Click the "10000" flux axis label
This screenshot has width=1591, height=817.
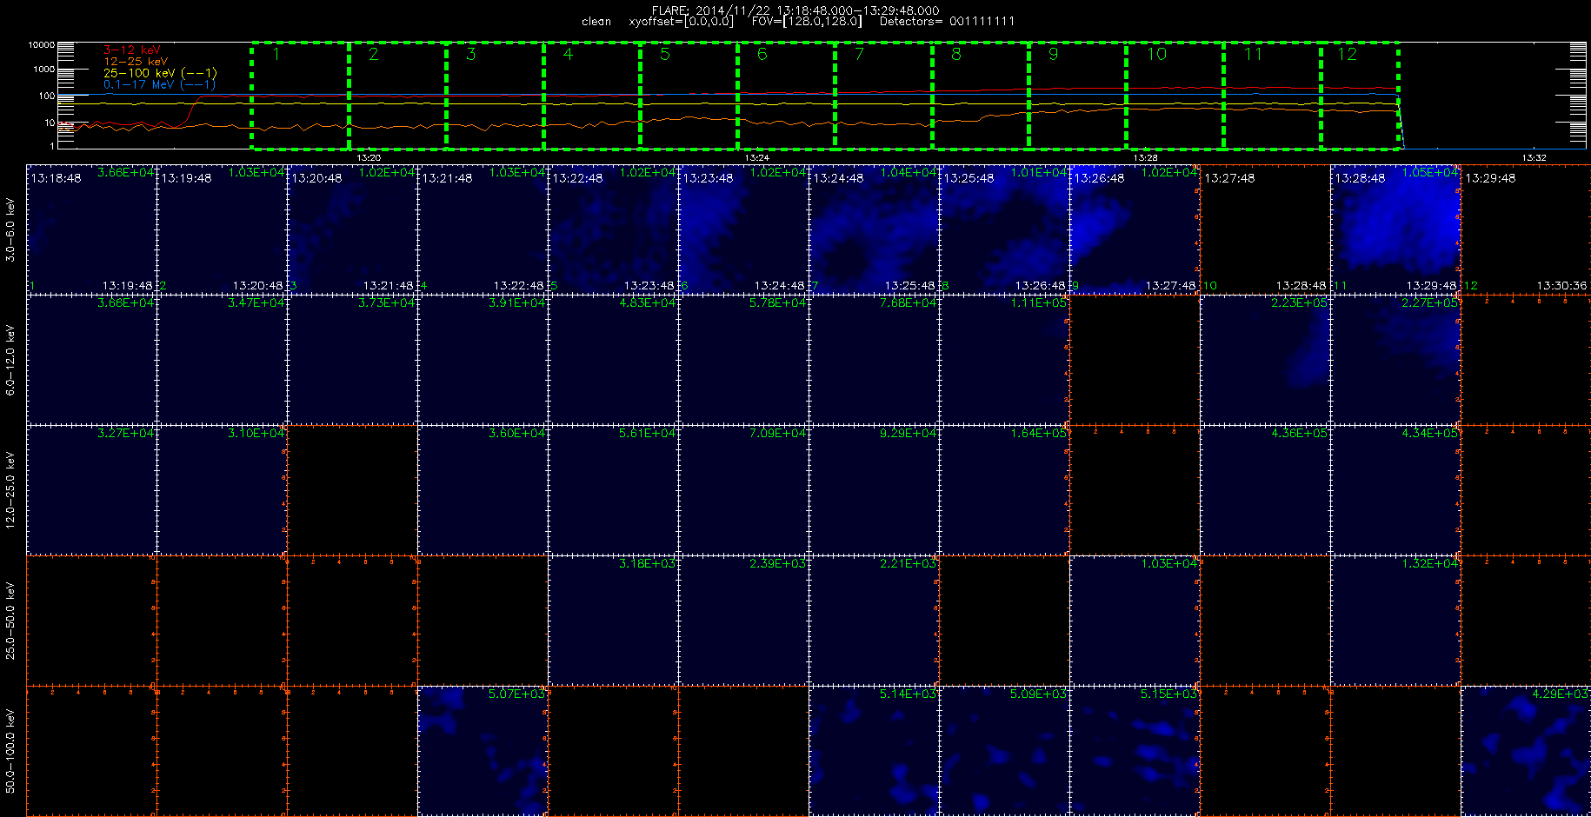pos(41,44)
